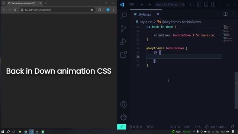Show hidden system tray icons

194,132
